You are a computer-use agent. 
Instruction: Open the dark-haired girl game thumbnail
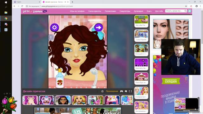click(63, 100)
